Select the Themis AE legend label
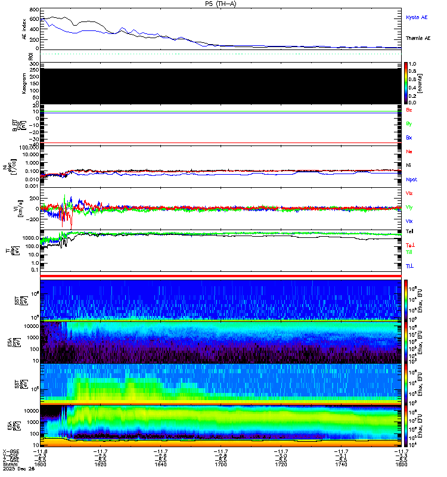 418,38
